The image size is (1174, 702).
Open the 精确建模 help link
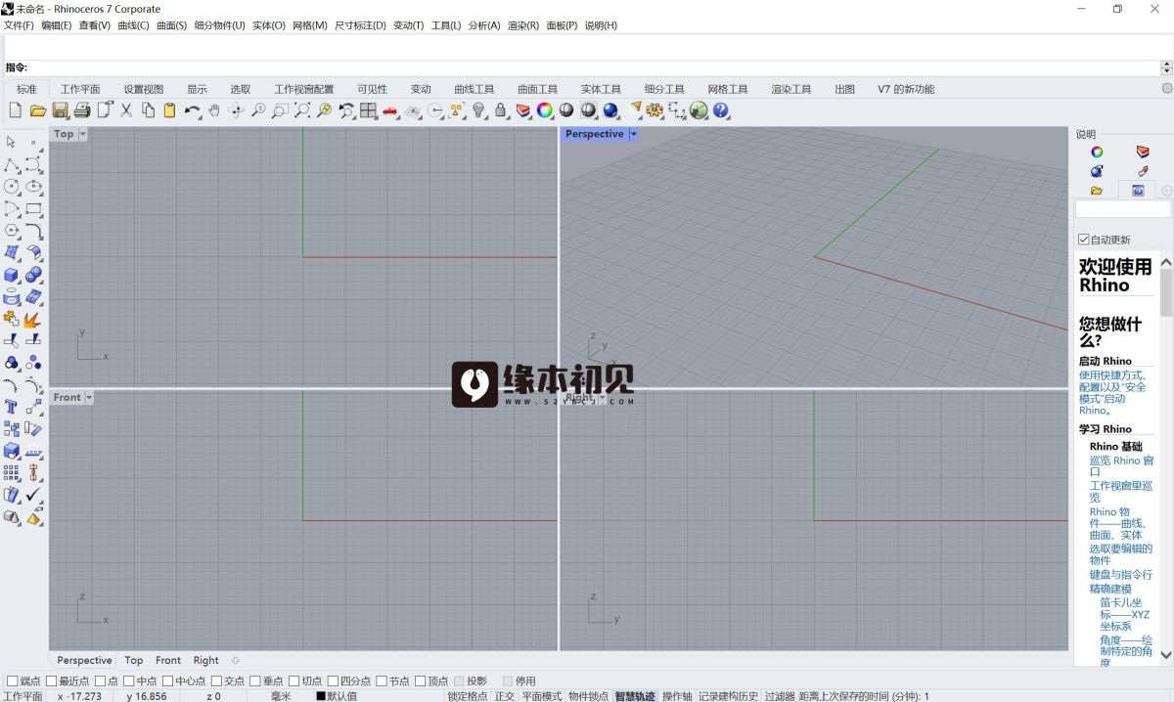click(1110, 589)
